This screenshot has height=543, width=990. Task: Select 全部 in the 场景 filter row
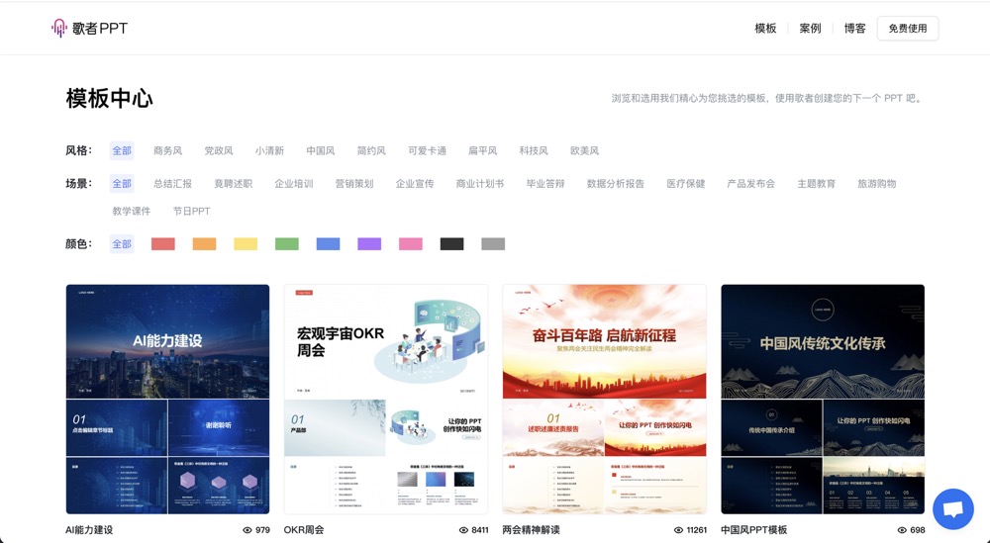click(122, 184)
